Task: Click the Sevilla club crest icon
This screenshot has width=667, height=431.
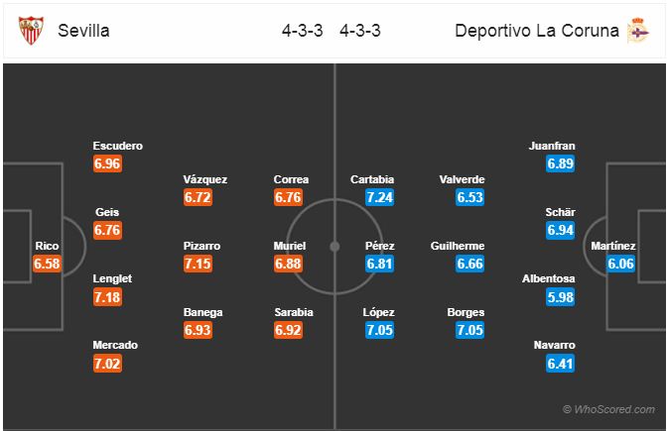Action: coord(31,30)
